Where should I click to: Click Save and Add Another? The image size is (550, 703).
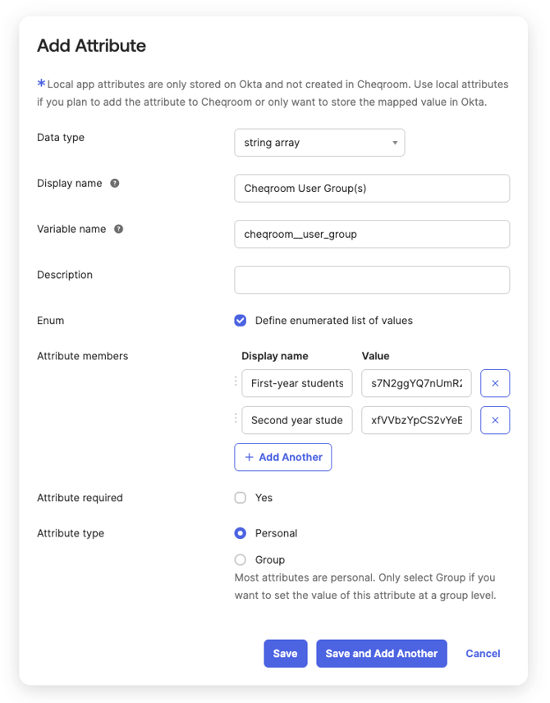[x=381, y=654]
